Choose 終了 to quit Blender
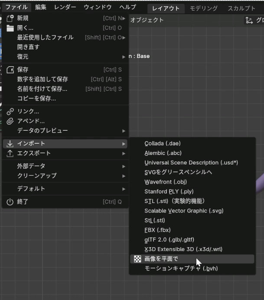 [x=65, y=202]
